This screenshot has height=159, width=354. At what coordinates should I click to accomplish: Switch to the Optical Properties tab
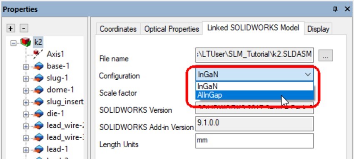pos(172,29)
